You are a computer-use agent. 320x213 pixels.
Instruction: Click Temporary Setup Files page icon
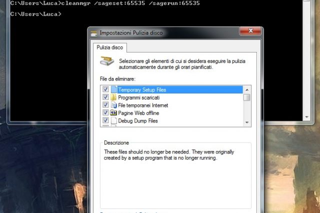[x=114, y=89]
